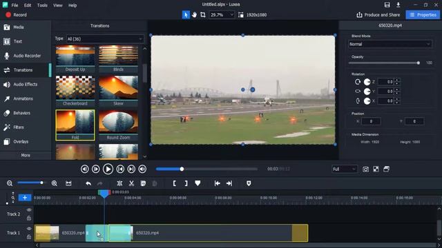Add a marker with heart-shaped icon
Screen dimensions: 442x248
pos(198,183)
